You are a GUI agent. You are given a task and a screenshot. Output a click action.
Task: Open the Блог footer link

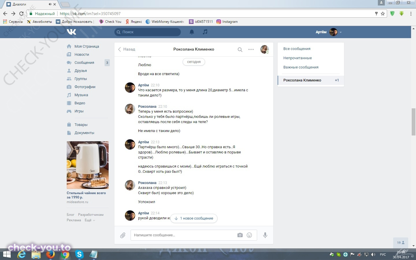point(70,215)
